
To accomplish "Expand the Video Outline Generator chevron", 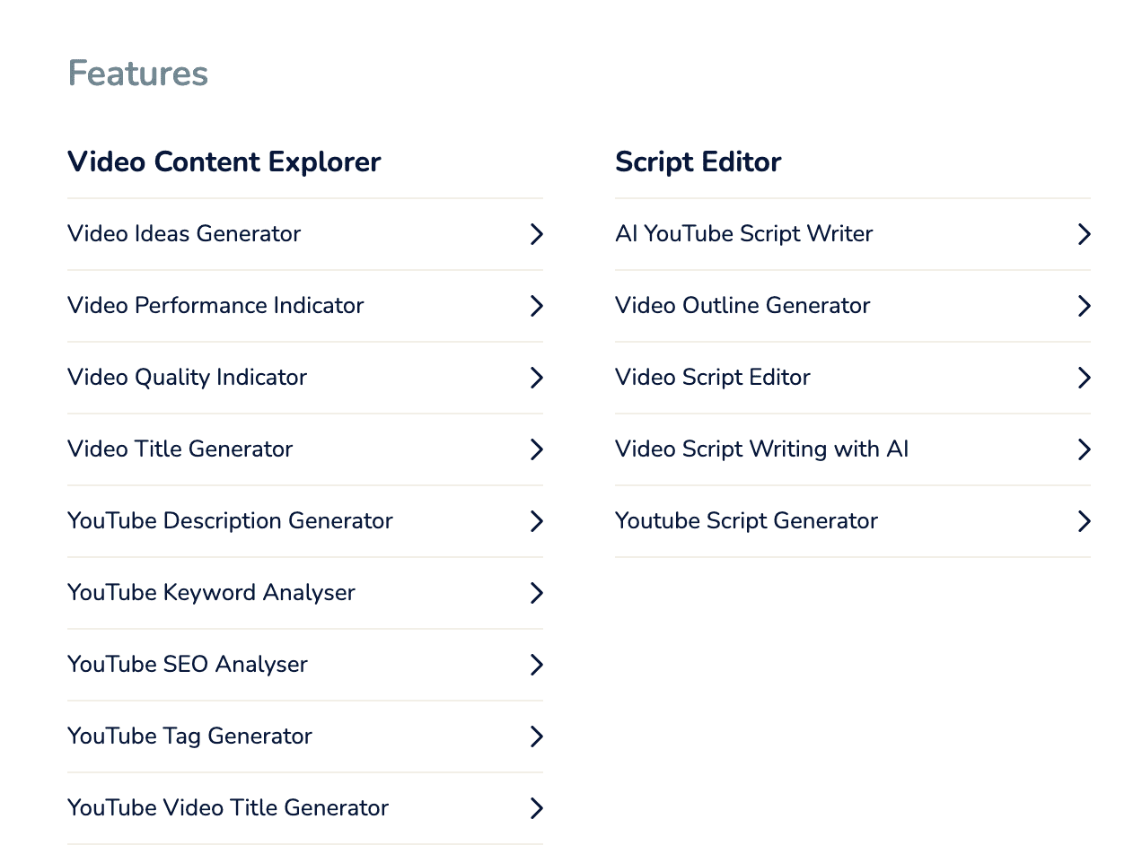I will [1084, 306].
